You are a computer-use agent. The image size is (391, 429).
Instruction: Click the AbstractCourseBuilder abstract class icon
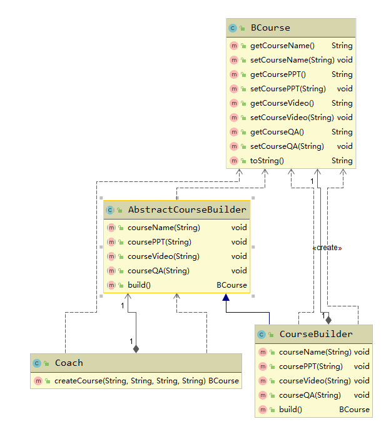click(x=110, y=210)
